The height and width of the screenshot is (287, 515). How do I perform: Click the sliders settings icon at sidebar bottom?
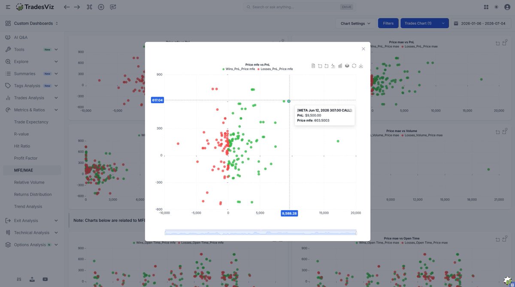pyautogui.click(x=18, y=279)
